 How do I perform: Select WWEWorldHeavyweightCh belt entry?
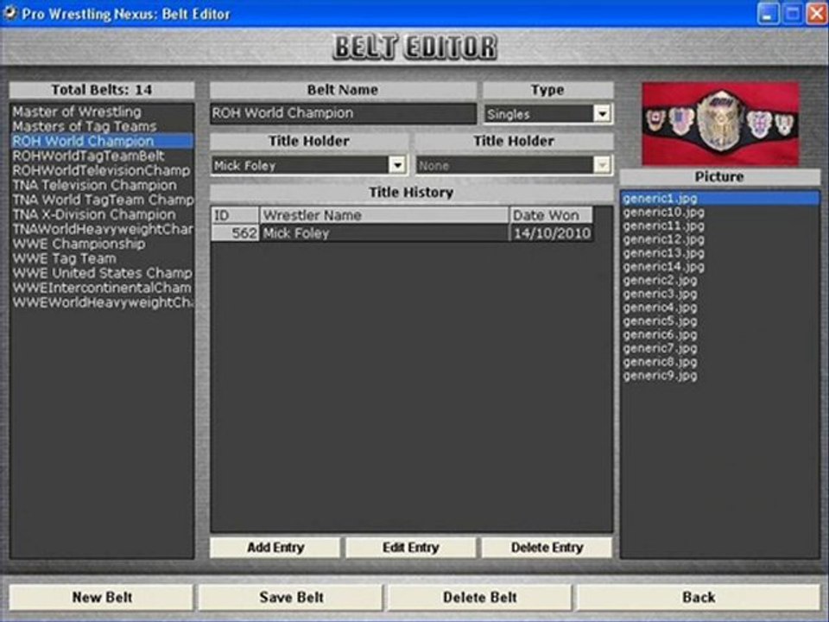[102, 302]
